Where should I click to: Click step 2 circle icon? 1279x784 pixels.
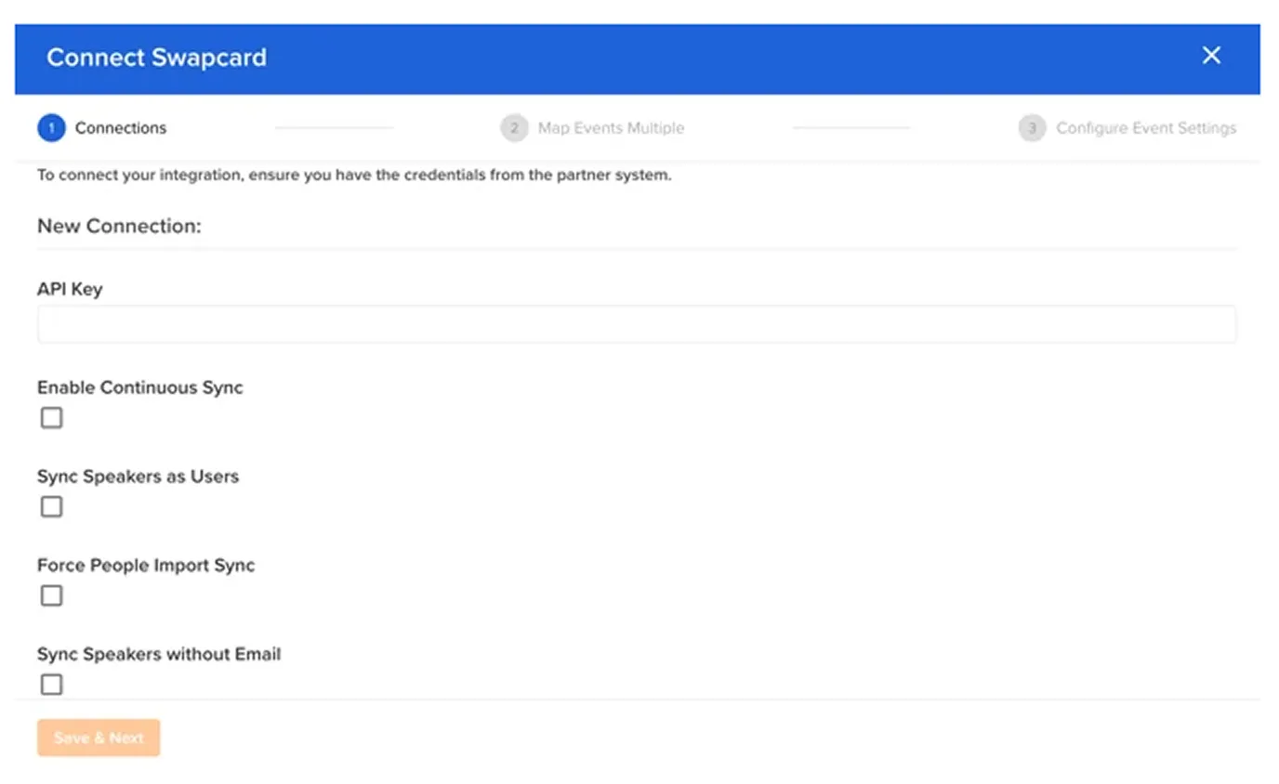tap(514, 128)
